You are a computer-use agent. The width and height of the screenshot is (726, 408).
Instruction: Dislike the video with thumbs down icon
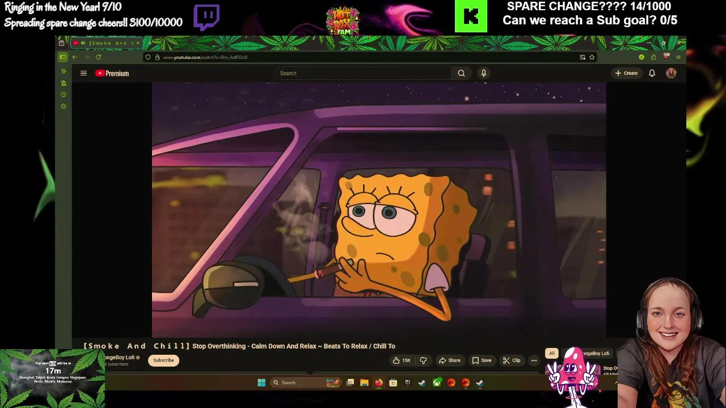click(423, 360)
